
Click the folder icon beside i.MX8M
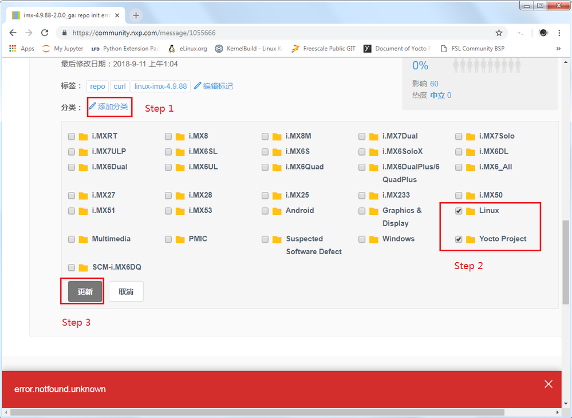tap(277, 137)
